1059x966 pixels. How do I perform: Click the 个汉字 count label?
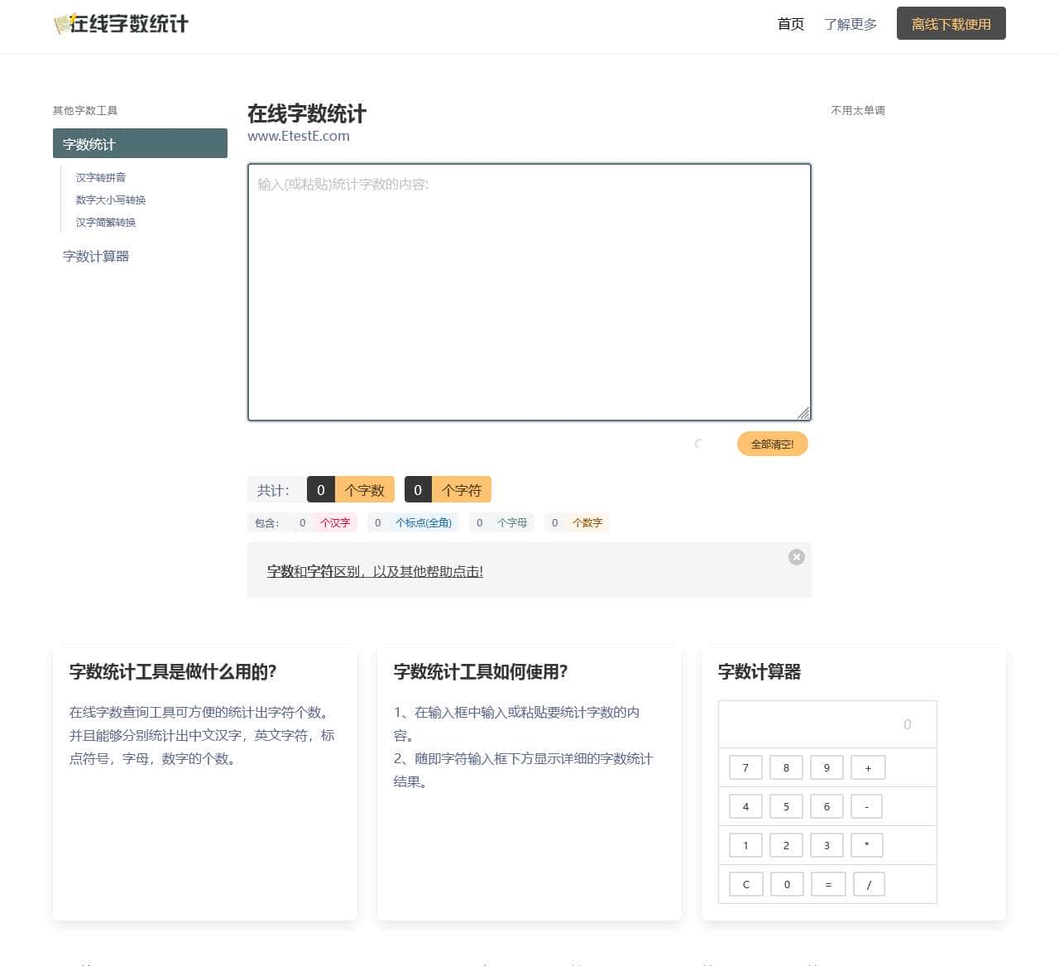point(335,522)
